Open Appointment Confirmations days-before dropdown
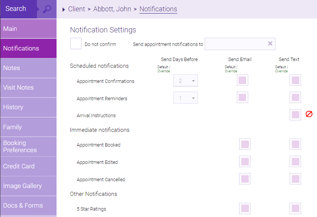317x217 pixels. click(x=185, y=80)
